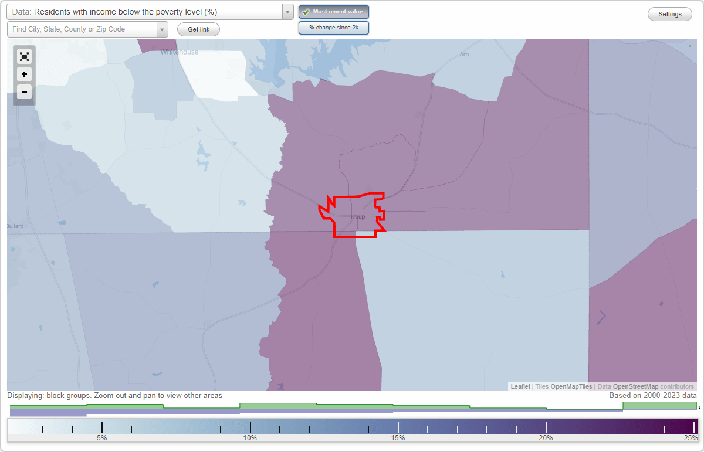Screen dimensions: 704x452
Task: Click the Troup label on the map
Action: tap(357, 217)
